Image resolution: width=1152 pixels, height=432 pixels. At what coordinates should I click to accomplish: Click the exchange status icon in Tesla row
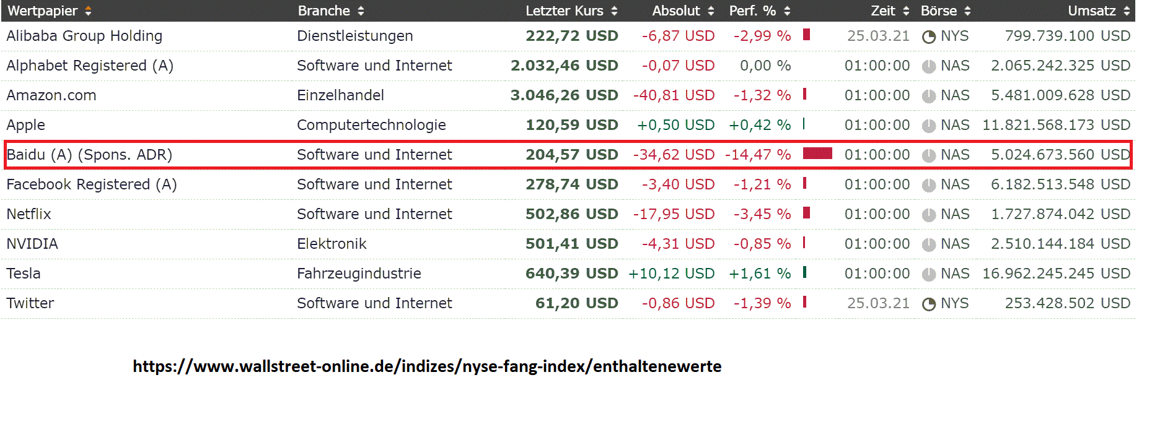[x=928, y=275]
